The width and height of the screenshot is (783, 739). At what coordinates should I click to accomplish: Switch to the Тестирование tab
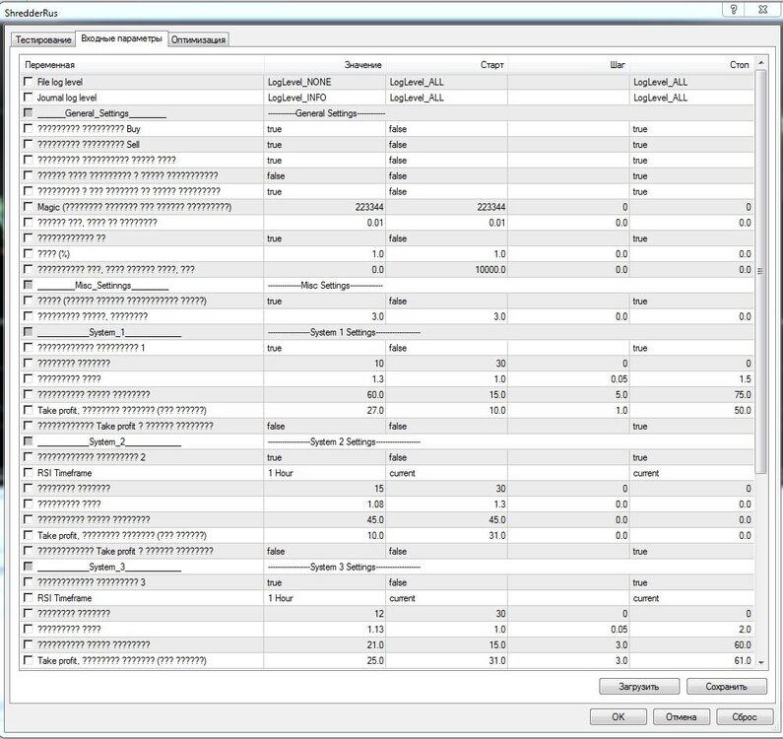(x=43, y=40)
